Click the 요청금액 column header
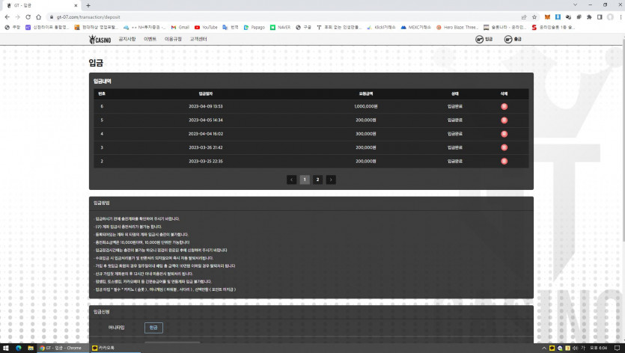Viewport: 625px width, 353px height. [x=366, y=93]
